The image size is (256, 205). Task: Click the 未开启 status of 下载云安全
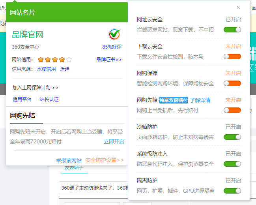(233, 46)
